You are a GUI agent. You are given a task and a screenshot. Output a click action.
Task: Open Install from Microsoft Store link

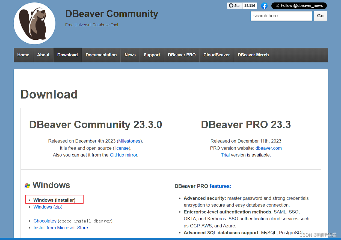point(61,228)
